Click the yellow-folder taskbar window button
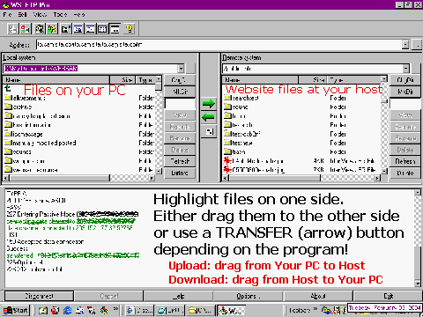This screenshot has height=317, width=423. [201, 310]
